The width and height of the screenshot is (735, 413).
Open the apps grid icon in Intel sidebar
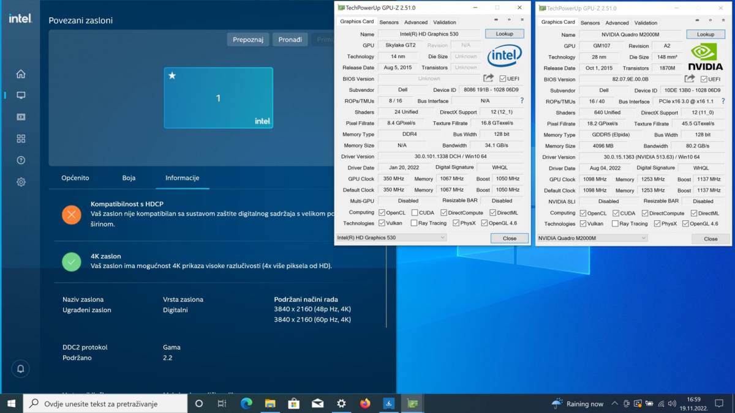click(21, 139)
